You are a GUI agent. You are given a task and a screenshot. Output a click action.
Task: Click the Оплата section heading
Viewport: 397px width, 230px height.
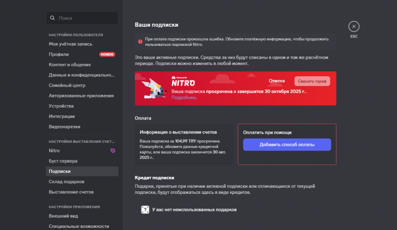[143, 118]
